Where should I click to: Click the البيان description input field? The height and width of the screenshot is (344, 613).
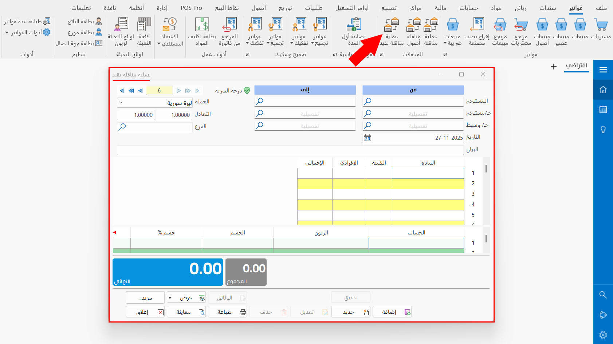point(290,150)
